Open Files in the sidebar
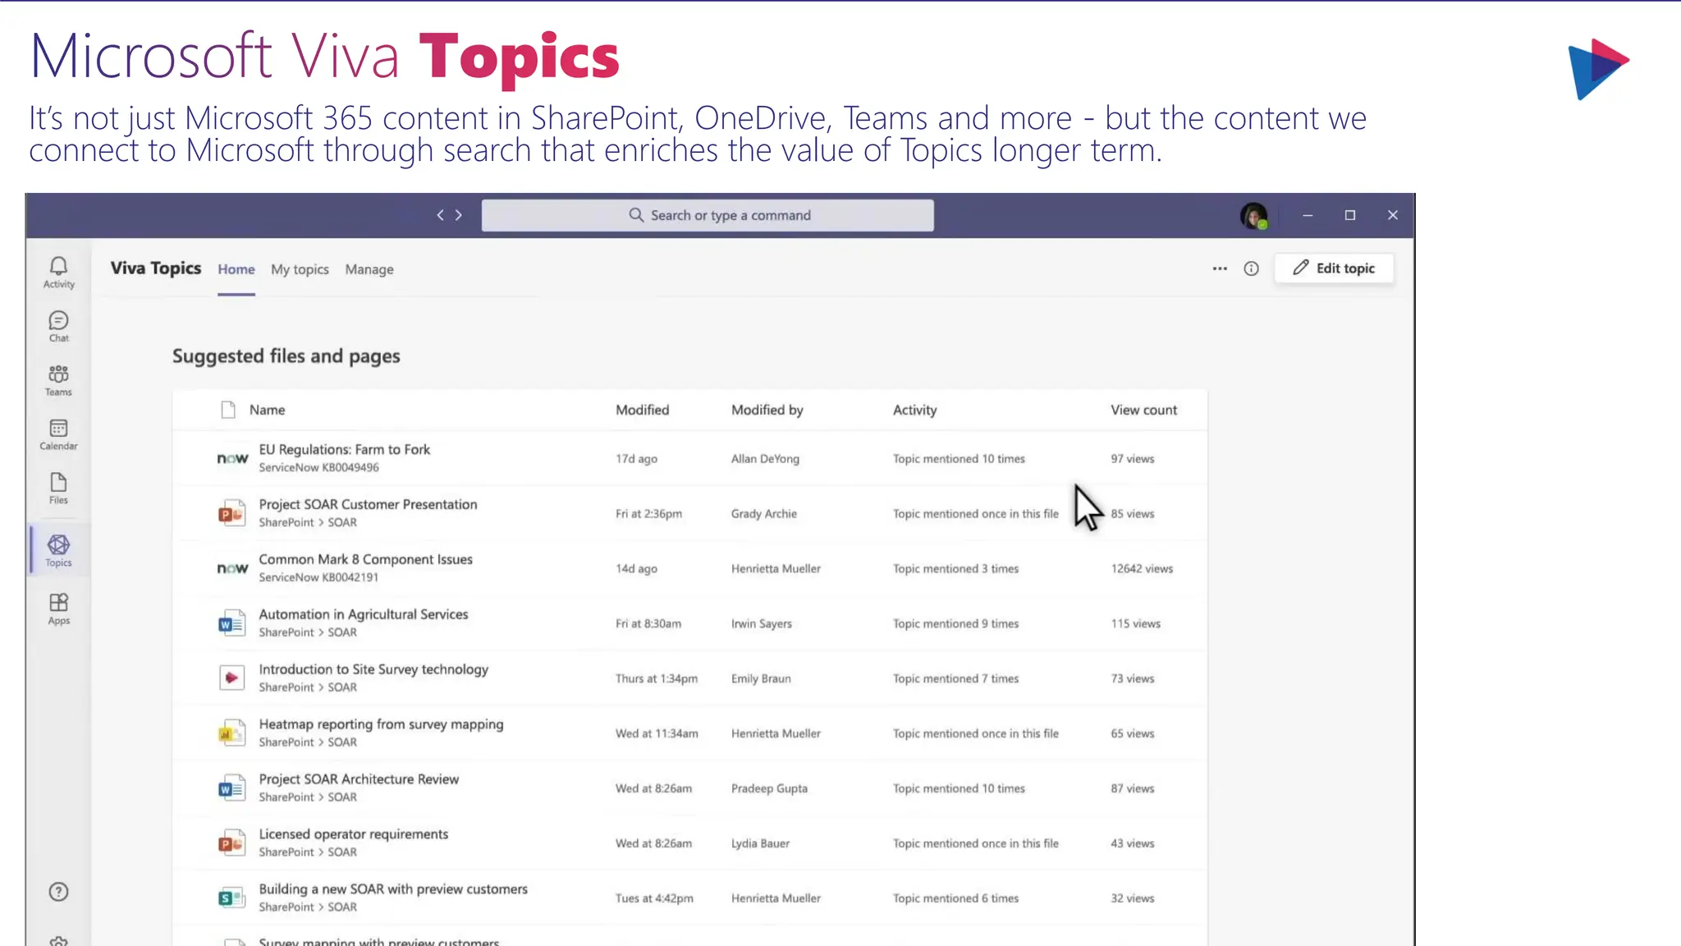 click(x=58, y=489)
